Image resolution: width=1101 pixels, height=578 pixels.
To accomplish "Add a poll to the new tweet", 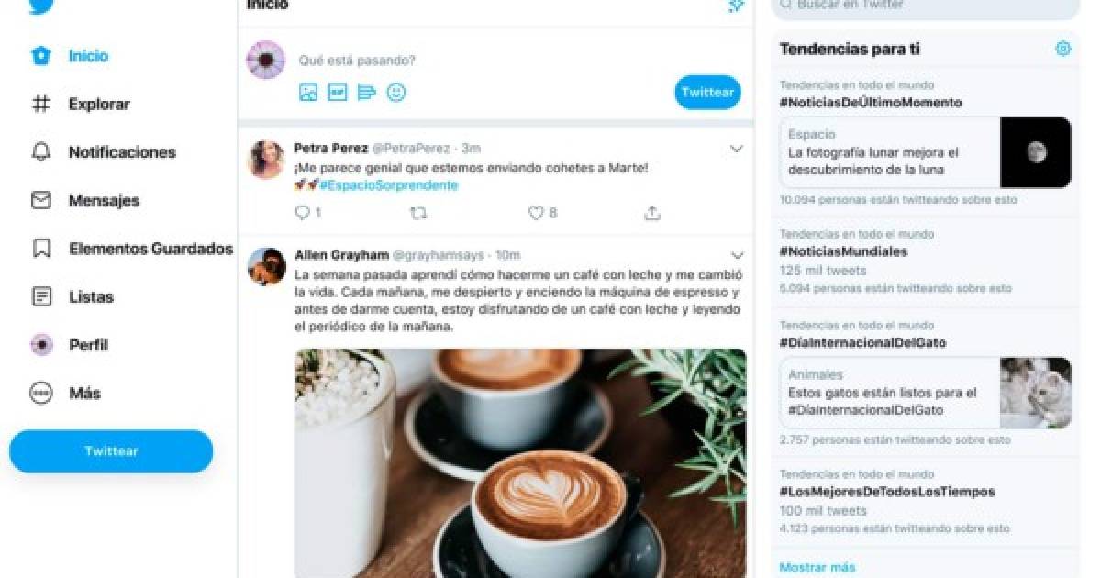I will point(367,93).
